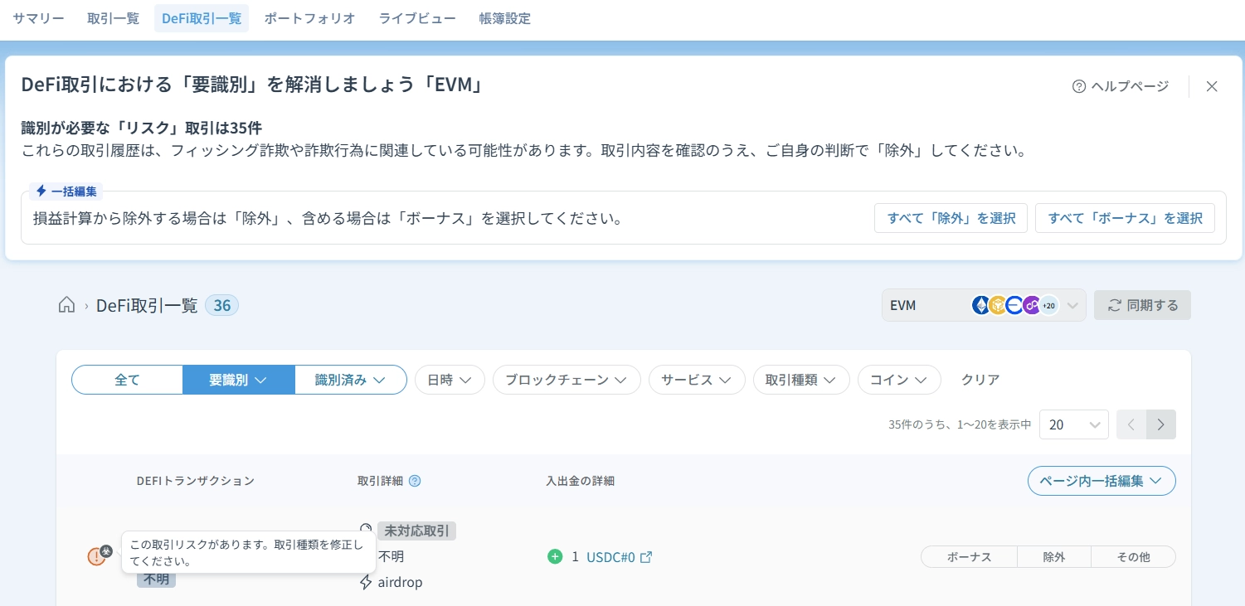Open the 取引種類 filter dropdown
The height and width of the screenshot is (606, 1245).
point(801,380)
